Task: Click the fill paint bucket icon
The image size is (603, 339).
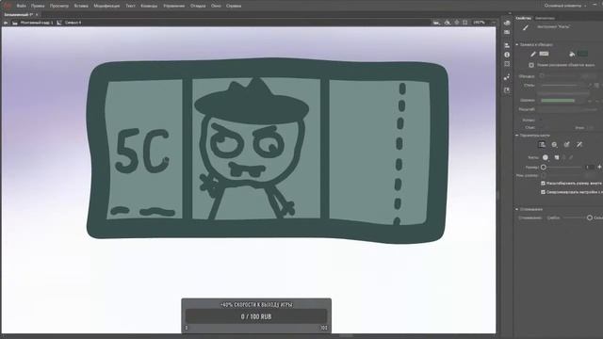Action: [572, 55]
